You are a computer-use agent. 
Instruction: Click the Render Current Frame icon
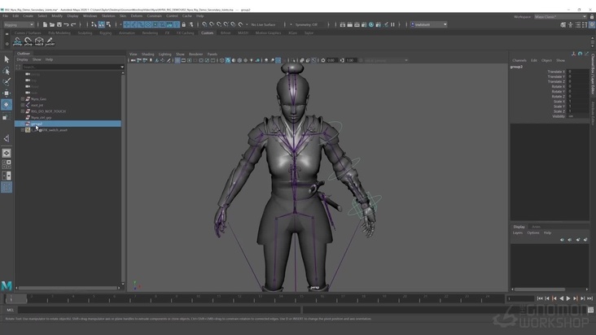[349, 24]
